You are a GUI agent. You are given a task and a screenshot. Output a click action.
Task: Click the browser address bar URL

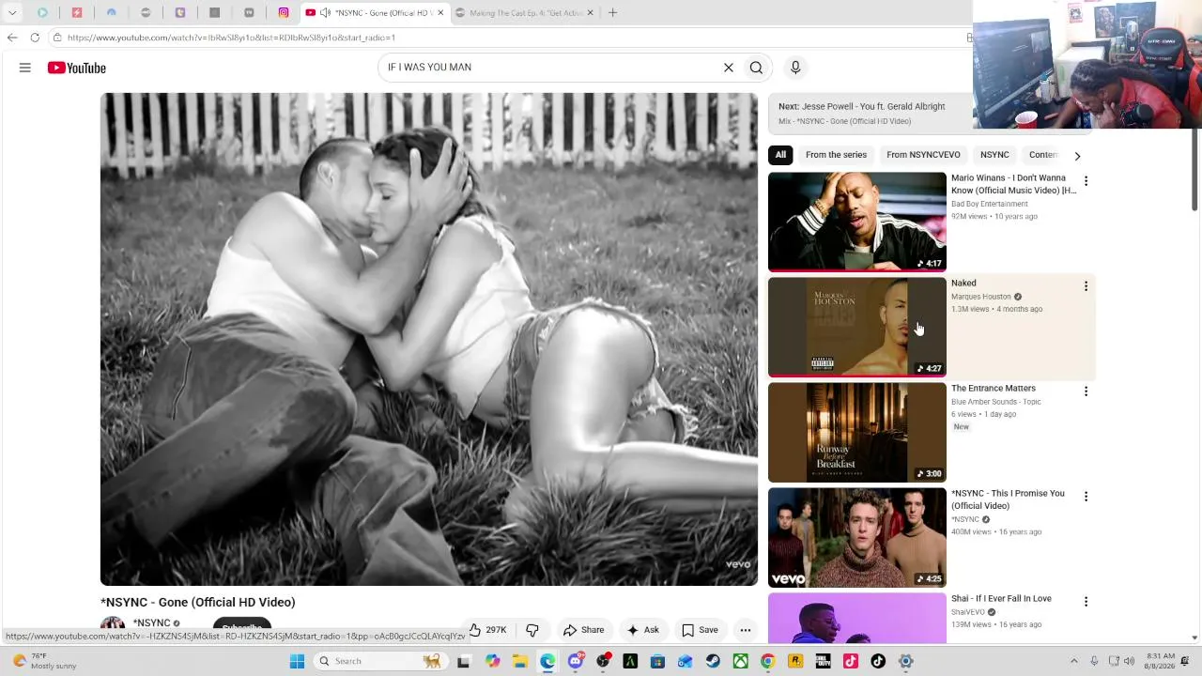click(x=231, y=38)
